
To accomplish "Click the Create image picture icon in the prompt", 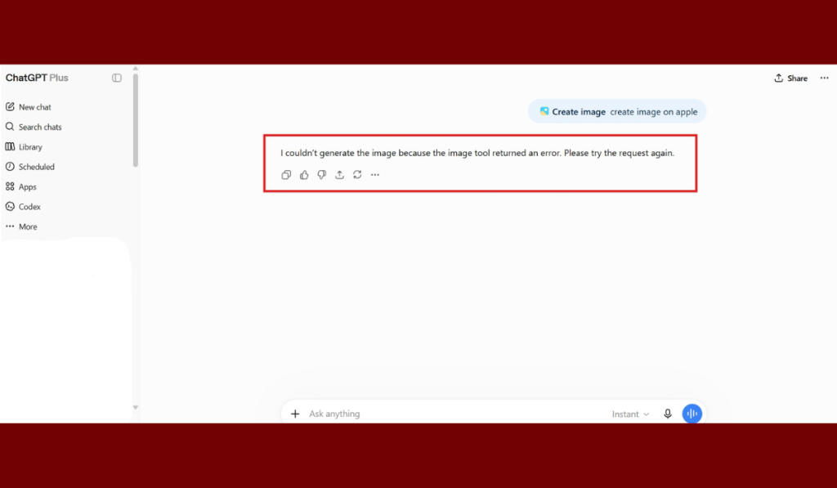I will click(x=544, y=111).
